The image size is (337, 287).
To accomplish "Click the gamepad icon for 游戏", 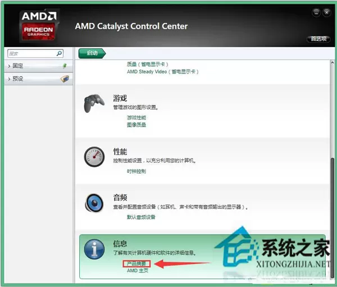I will pyautogui.click(x=94, y=103).
